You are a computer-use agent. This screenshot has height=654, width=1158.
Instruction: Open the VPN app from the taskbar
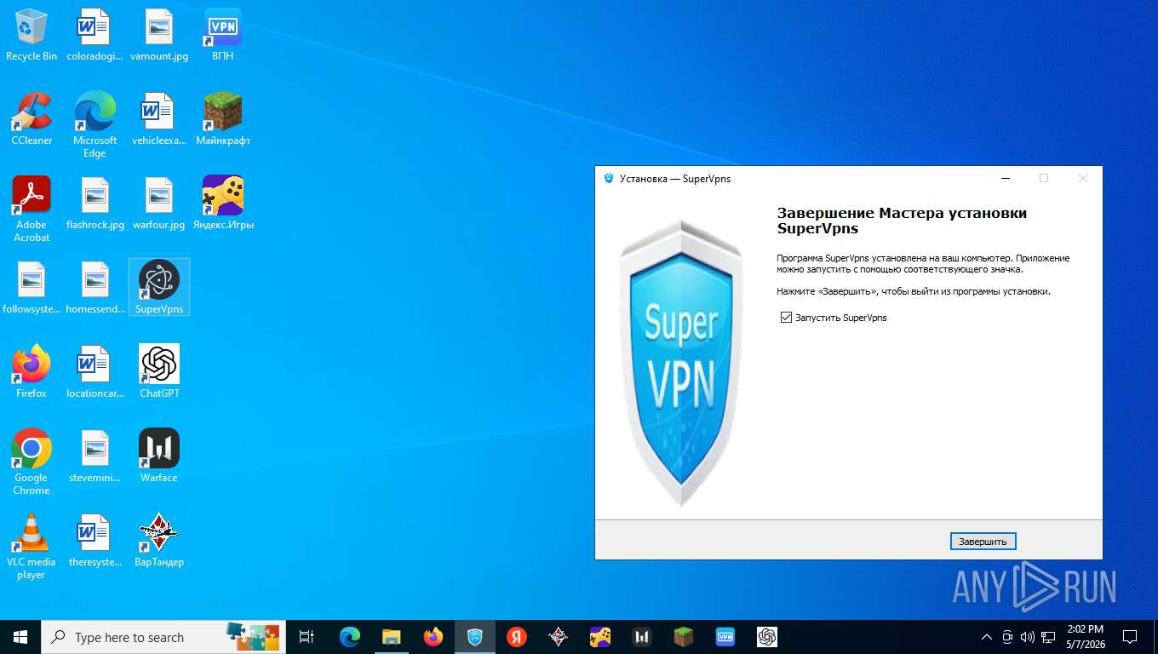click(725, 637)
